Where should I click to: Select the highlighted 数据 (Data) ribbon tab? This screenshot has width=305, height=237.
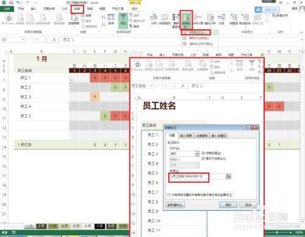point(77,9)
